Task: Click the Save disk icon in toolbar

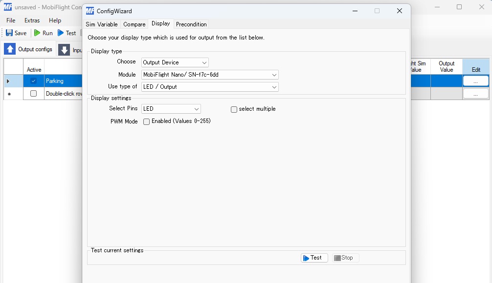Action: coord(9,33)
